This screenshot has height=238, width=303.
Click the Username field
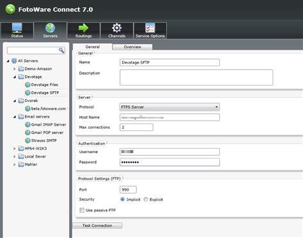click(169, 152)
